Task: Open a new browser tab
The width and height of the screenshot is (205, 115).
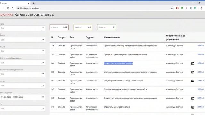Action: pos(33,3)
